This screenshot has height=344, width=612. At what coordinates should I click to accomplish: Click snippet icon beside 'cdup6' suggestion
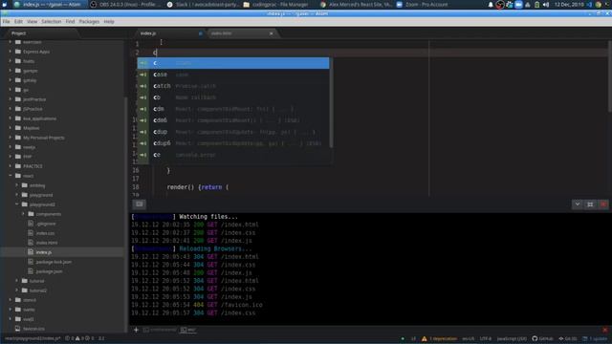[x=143, y=143]
